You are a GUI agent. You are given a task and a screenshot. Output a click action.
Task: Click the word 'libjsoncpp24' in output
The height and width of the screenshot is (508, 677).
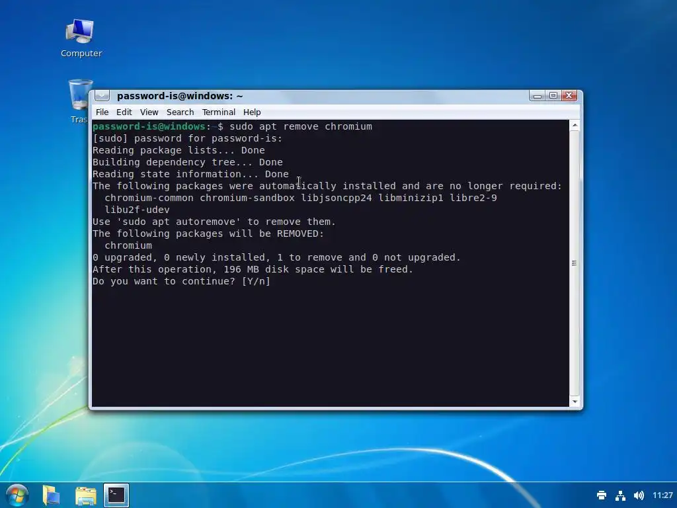(x=337, y=198)
